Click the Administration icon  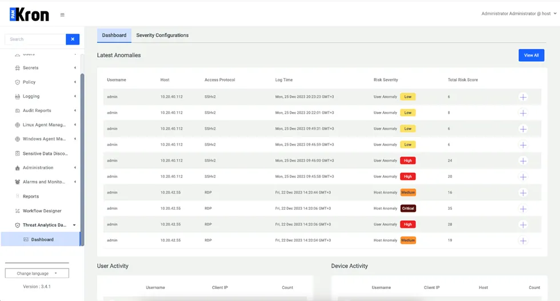tap(17, 168)
